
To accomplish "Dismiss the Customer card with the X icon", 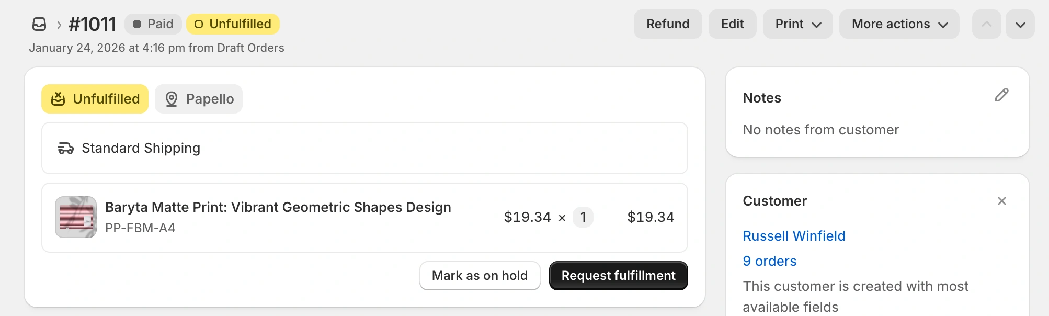I will (x=1002, y=201).
